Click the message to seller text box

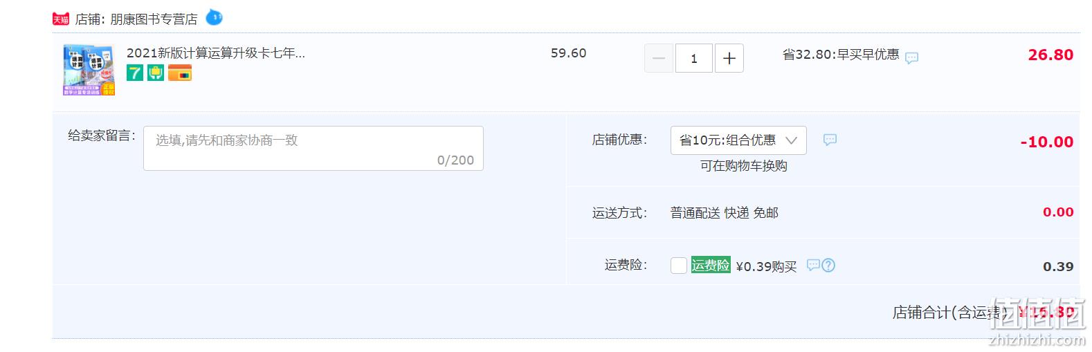(x=313, y=148)
